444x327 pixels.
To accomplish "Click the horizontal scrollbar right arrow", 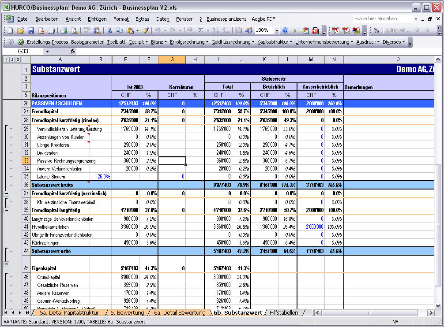I will coord(431,312).
